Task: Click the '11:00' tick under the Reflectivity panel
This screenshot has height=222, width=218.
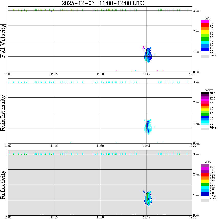Action: click(8, 217)
